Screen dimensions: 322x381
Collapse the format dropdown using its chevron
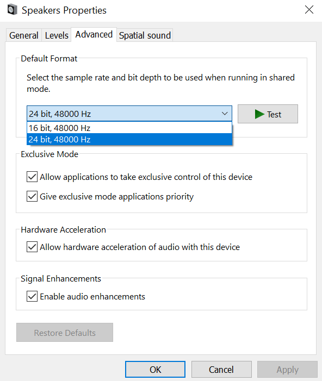point(225,114)
